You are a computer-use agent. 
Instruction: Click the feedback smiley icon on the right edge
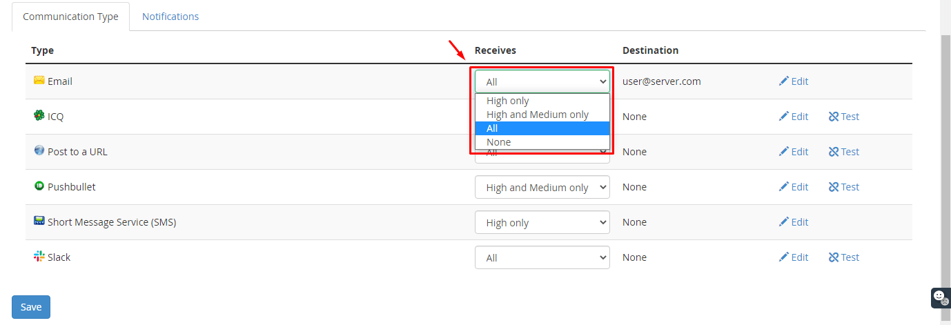click(x=940, y=297)
